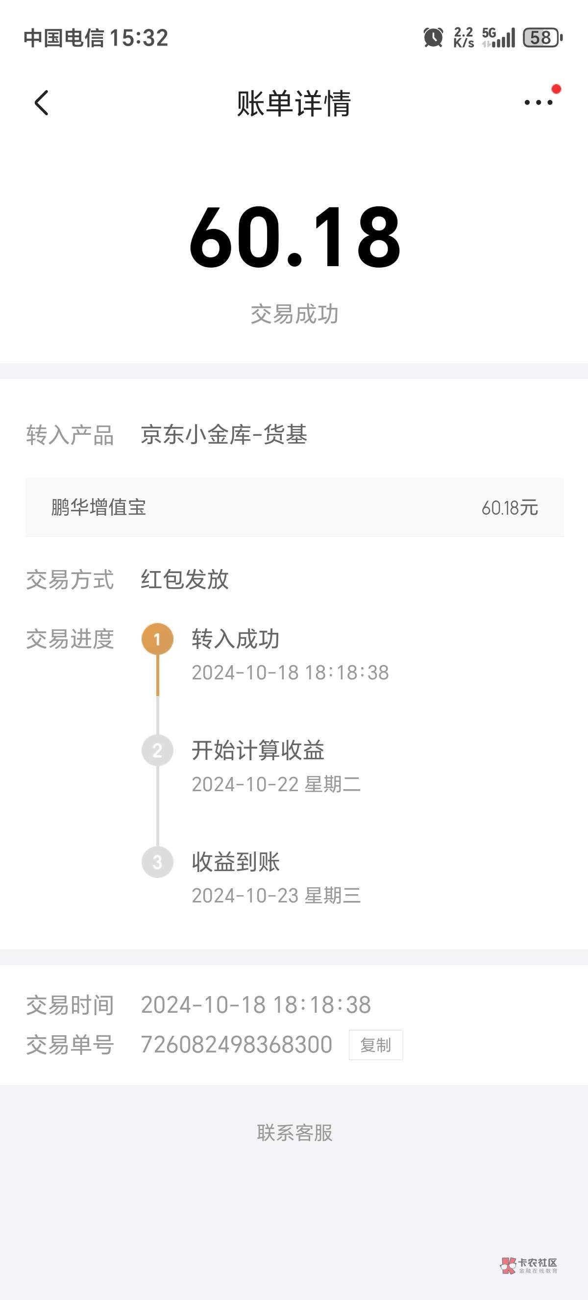Tap the back arrow icon
588x1300 pixels.
[41, 103]
